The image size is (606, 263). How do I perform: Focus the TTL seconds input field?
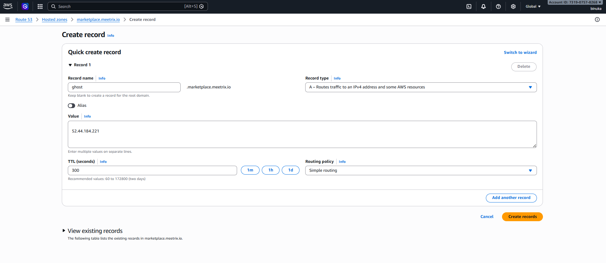point(152,170)
